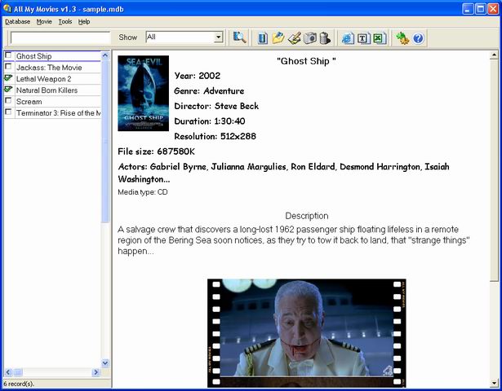Viewport: 502px width, 391px height.
Task: Click the Ghost Ship poster image
Action: 143,94
